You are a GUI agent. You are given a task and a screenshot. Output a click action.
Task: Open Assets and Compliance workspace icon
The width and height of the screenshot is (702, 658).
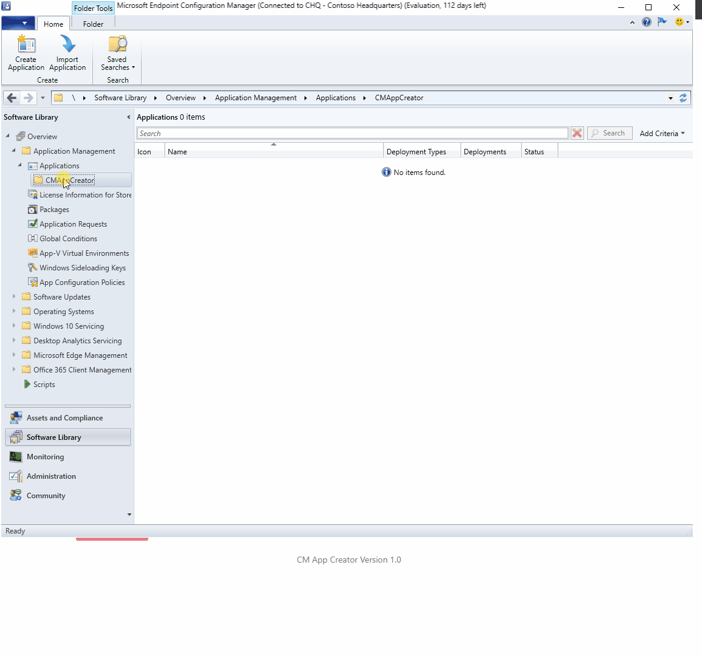click(16, 417)
